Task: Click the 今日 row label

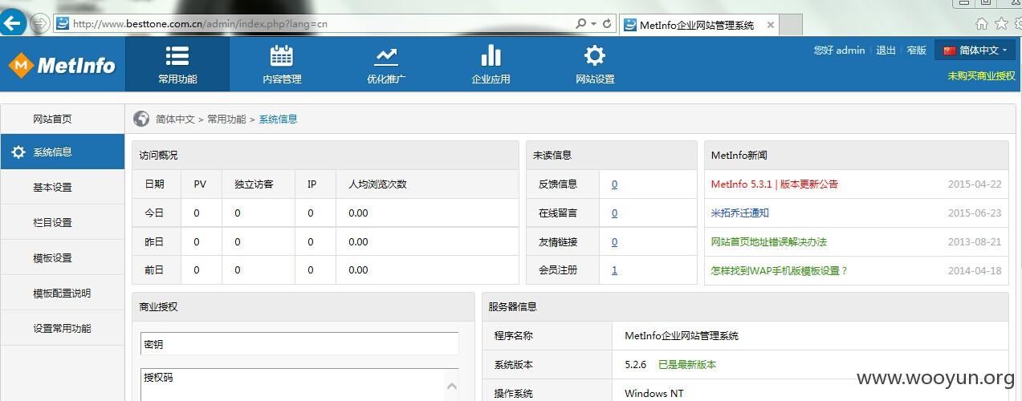Action: coord(154,213)
